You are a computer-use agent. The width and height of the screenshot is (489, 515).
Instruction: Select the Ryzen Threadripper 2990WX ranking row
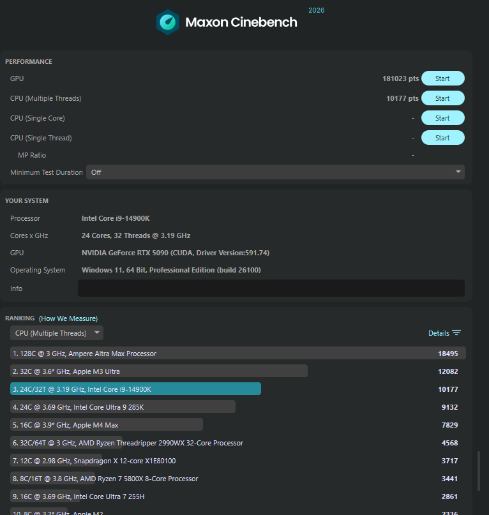click(x=238, y=443)
